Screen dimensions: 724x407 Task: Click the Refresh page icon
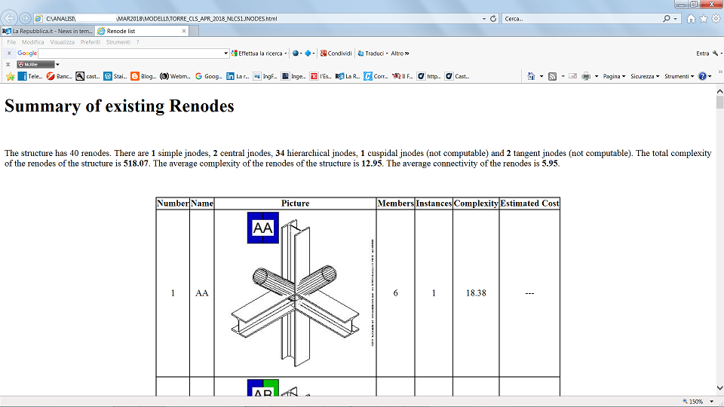493,18
